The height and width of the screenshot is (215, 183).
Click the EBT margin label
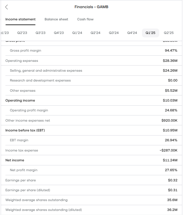[19, 140]
